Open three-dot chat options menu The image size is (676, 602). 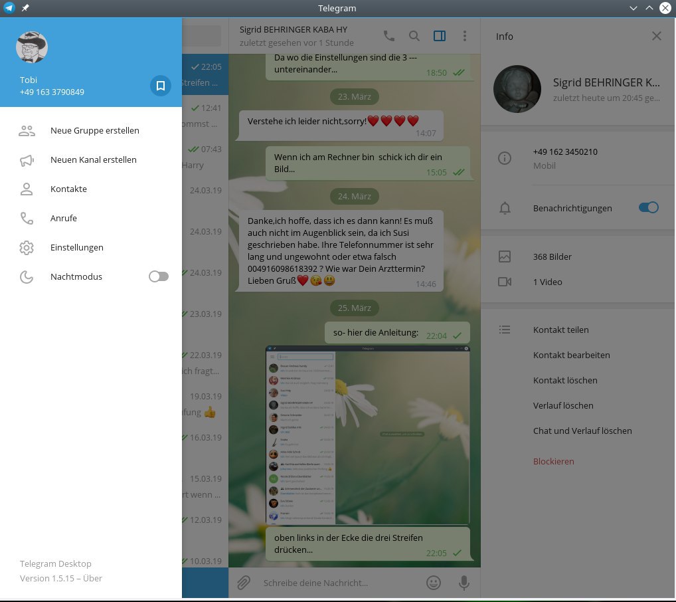[x=464, y=36]
